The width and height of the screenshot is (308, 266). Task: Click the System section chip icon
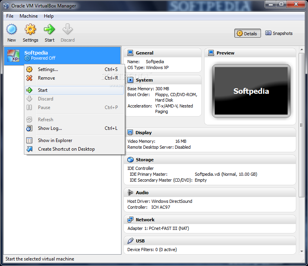(130, 80)
